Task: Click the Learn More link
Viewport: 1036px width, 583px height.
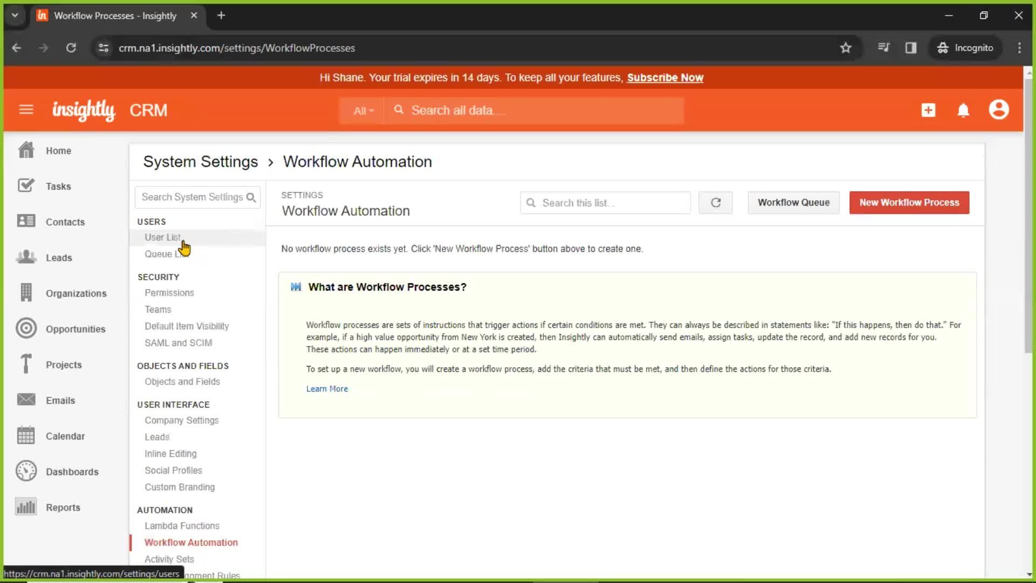Action: (x=326, y=389)
